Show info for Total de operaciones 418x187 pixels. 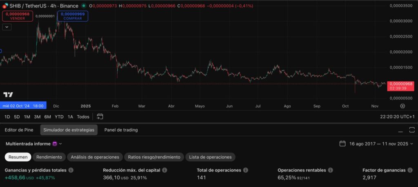[x=245, y=170]
